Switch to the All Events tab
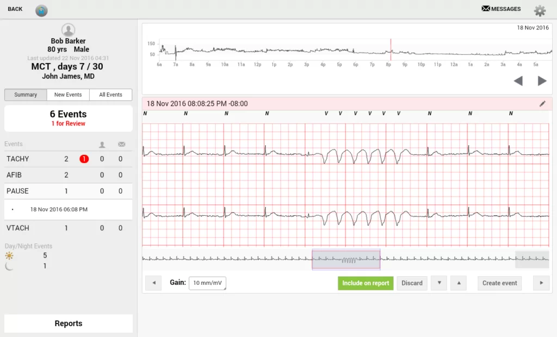This screenshot has height=337, width=557. pos(110,95)
